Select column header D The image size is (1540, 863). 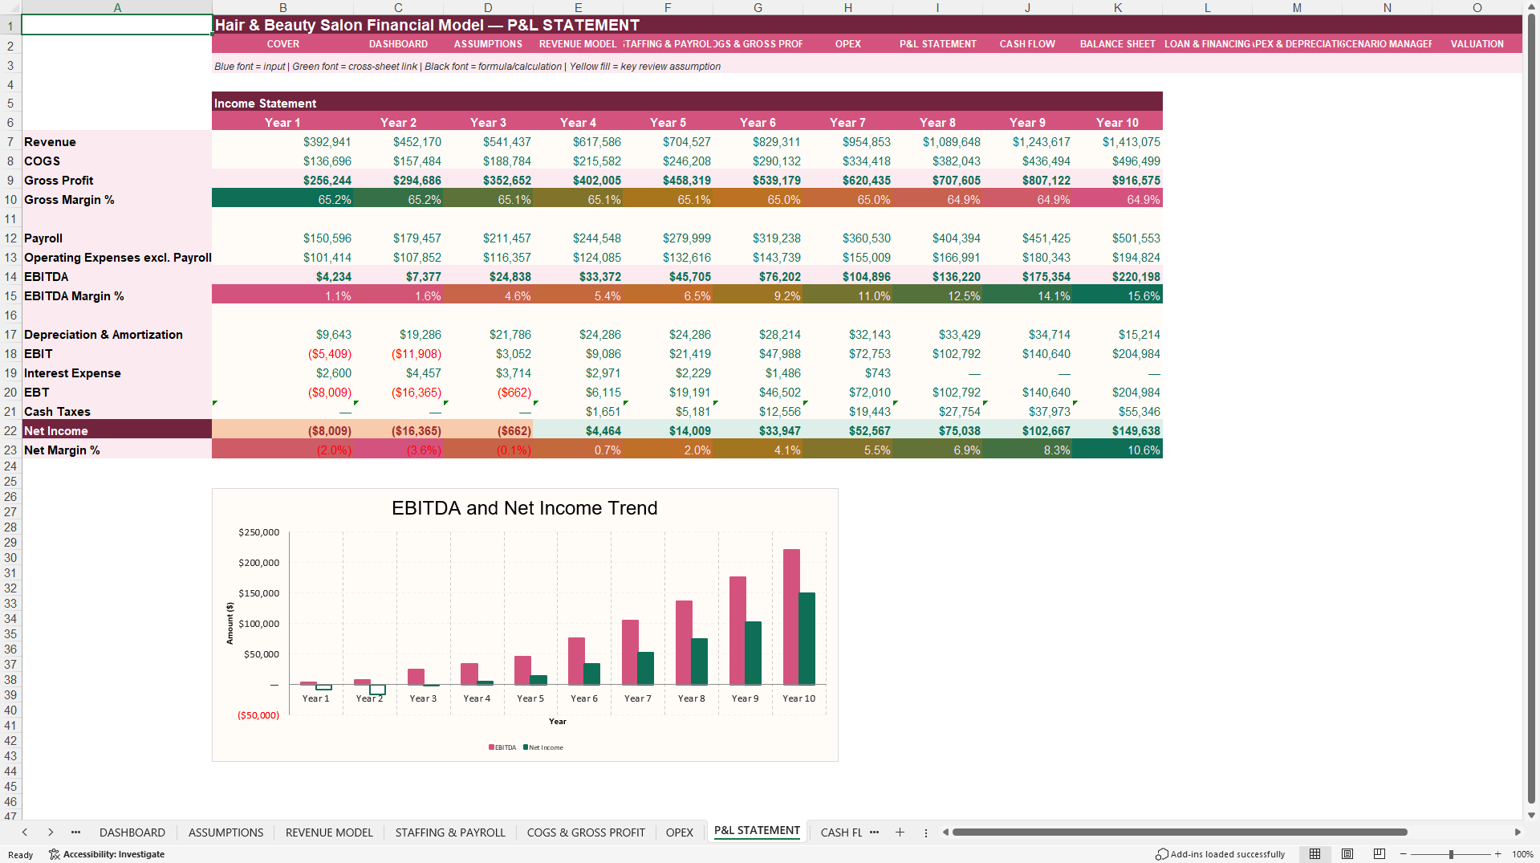tap(488, 7)
